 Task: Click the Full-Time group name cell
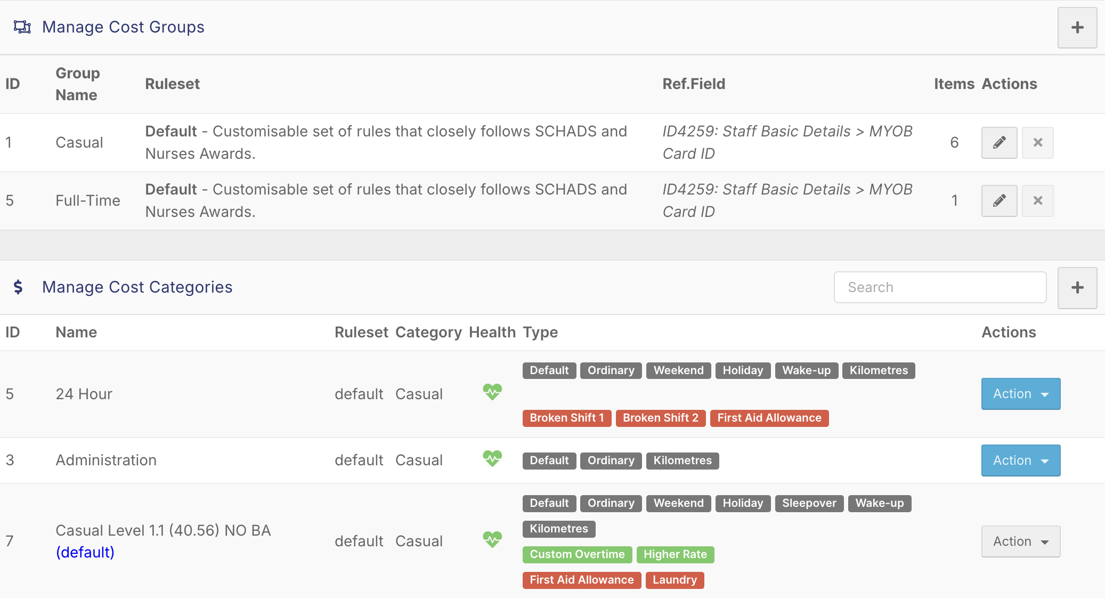tap(88, 200)
